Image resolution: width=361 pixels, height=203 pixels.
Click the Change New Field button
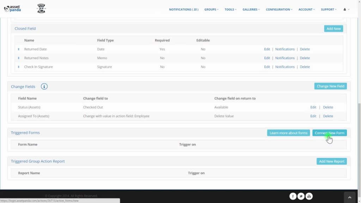(330, 86)
